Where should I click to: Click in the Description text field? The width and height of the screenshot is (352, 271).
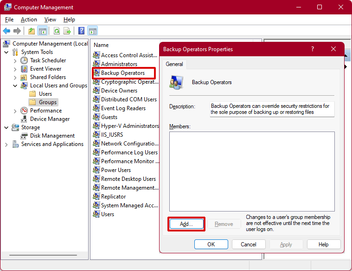tap(272, 109)
